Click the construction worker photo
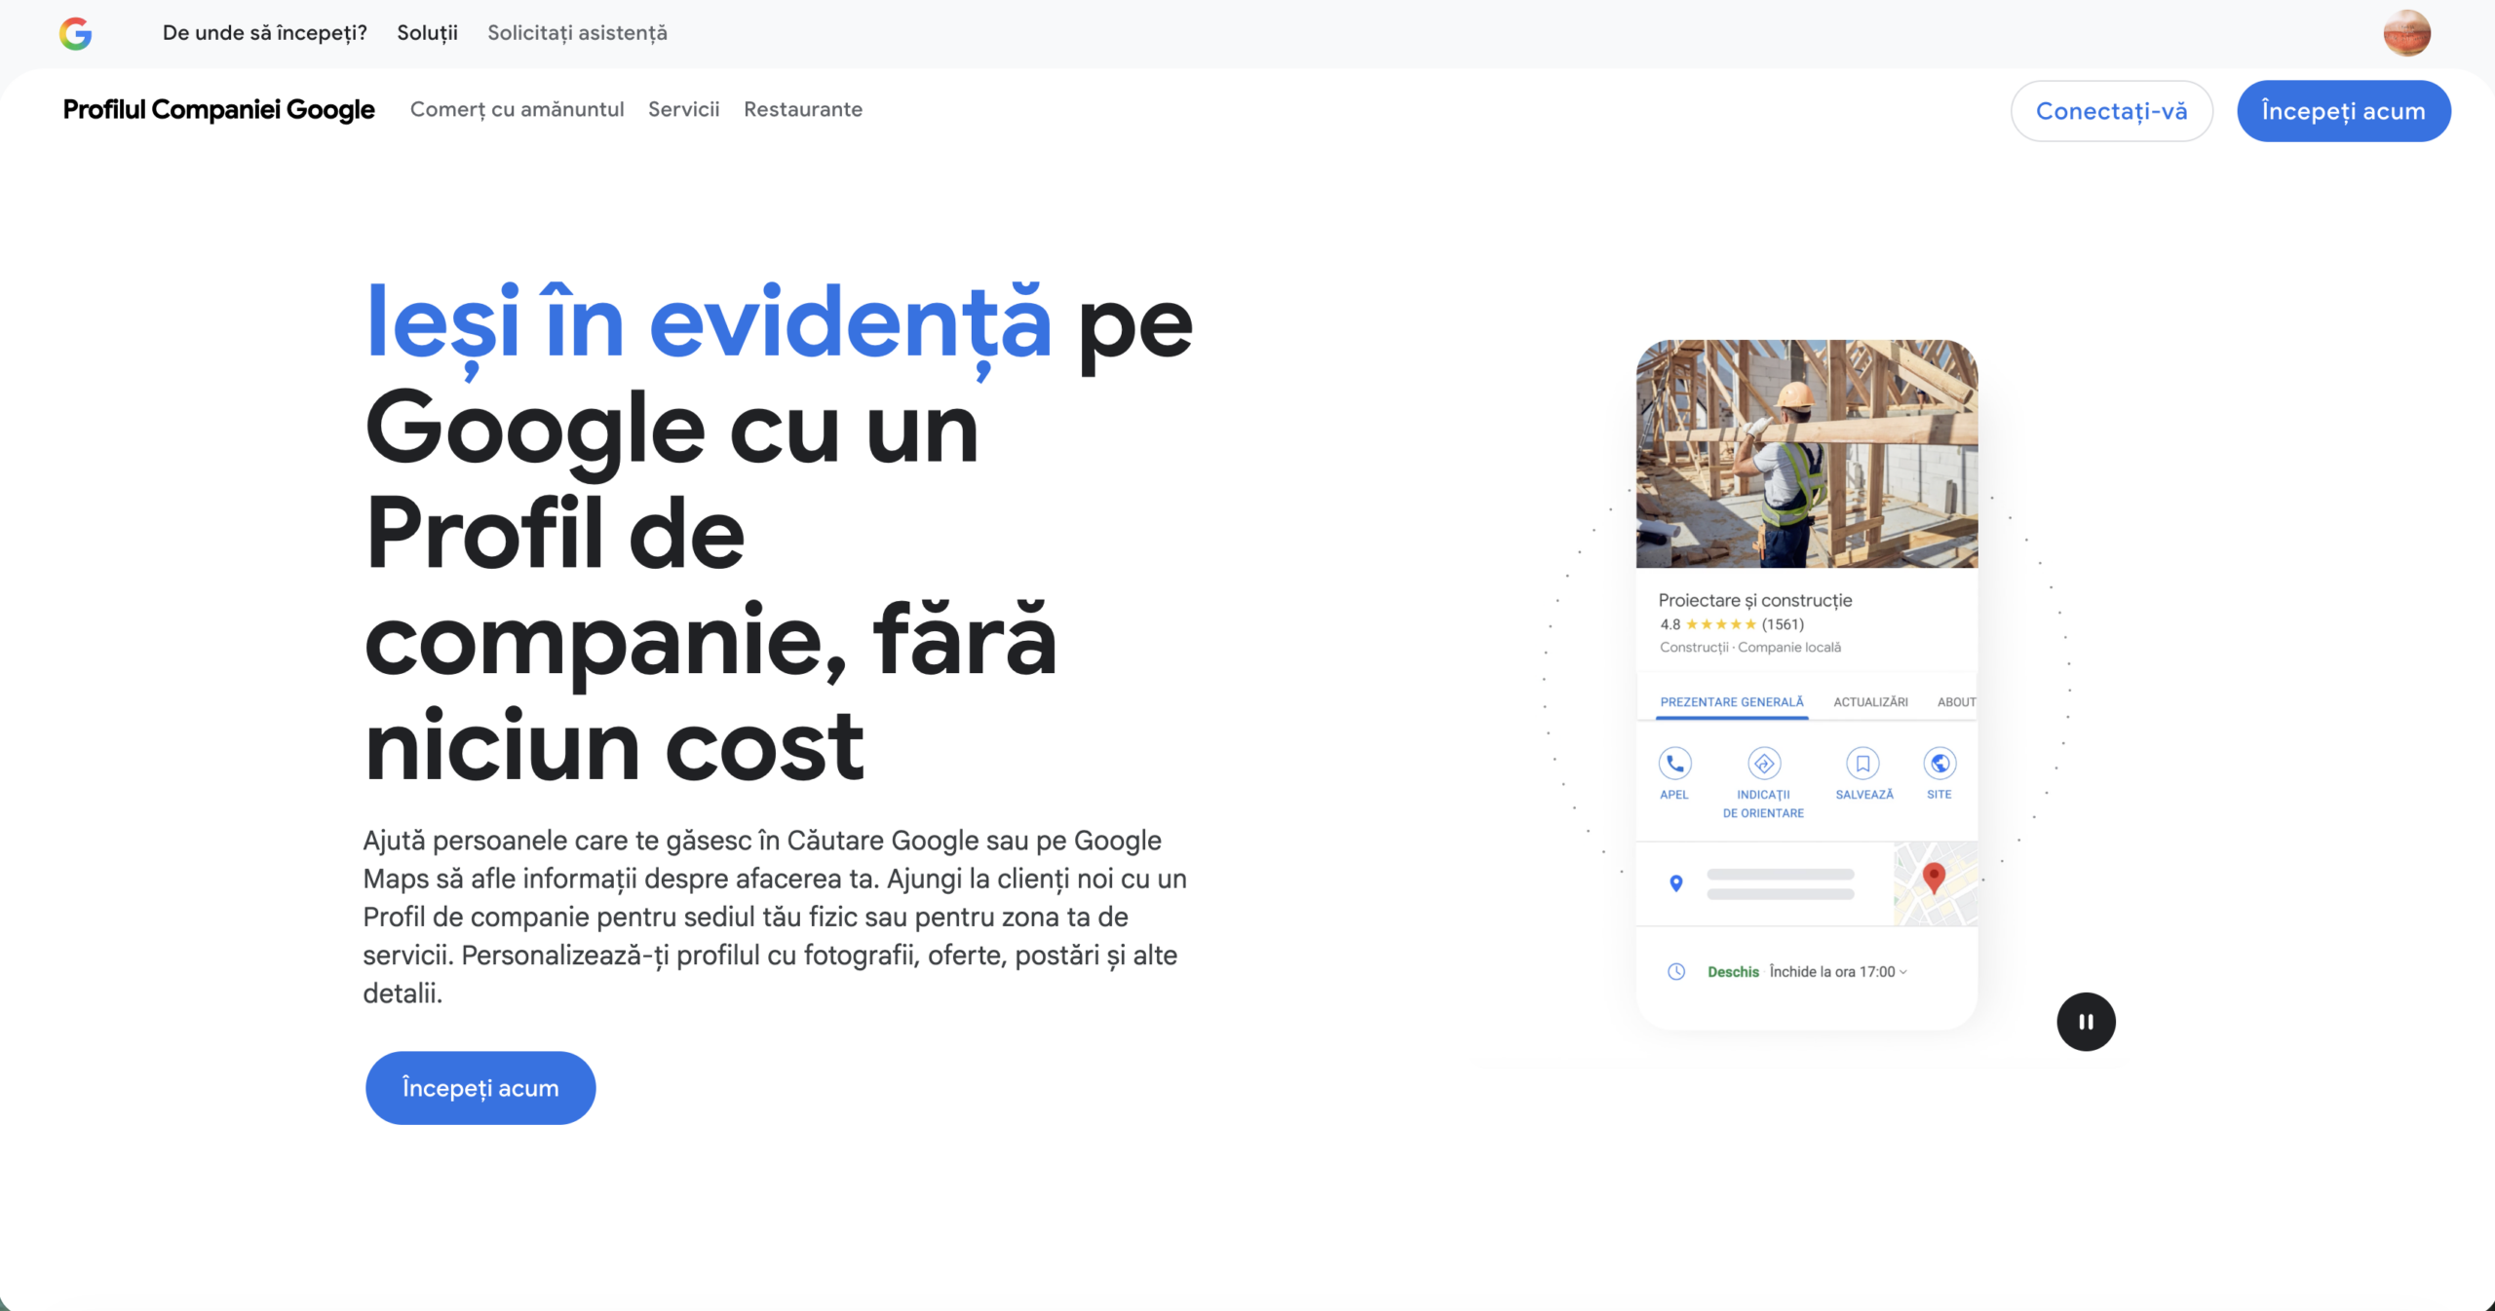This screenshot has height=1311, width=2495. [1807, 454]
